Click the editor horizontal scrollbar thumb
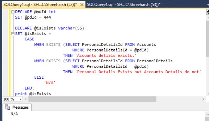Screen dimensions: 209x121 click(x=92, y=99)
